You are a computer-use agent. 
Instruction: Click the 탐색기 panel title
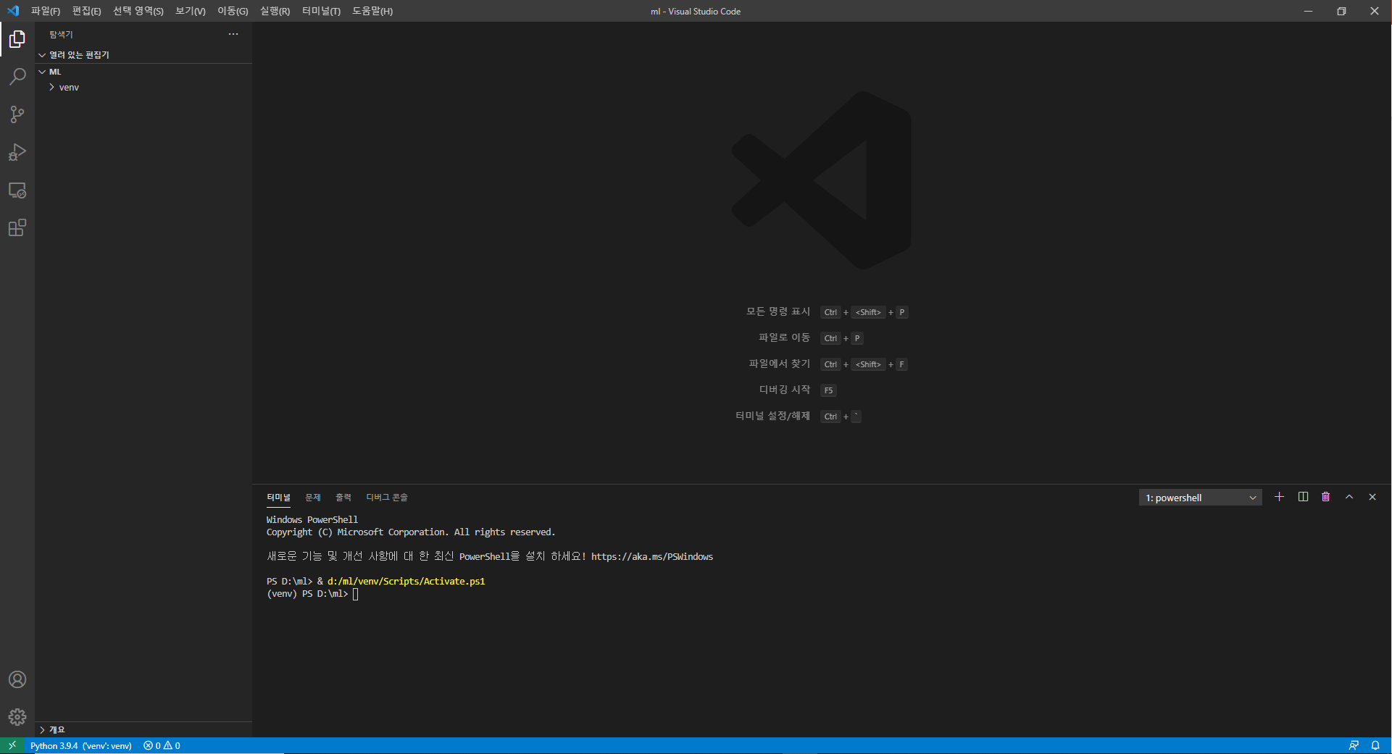point(61,34)
